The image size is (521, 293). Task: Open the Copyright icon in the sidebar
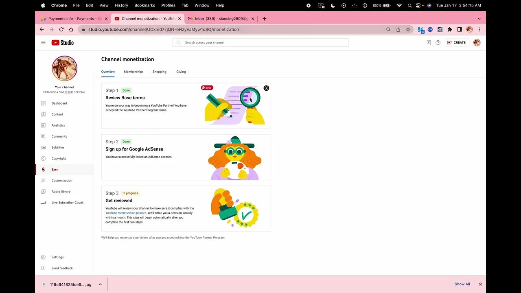pos(43,158)
